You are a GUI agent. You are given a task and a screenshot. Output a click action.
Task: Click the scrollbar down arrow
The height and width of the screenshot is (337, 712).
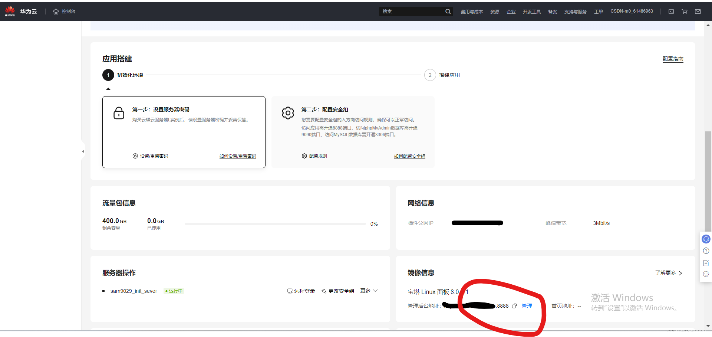point(708,326)
